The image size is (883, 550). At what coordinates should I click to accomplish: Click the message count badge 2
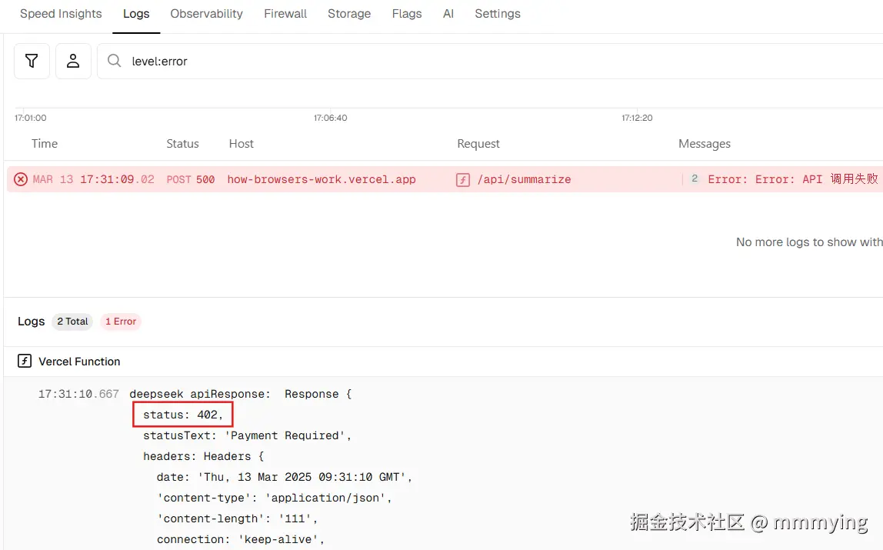[x=695, y=178]
